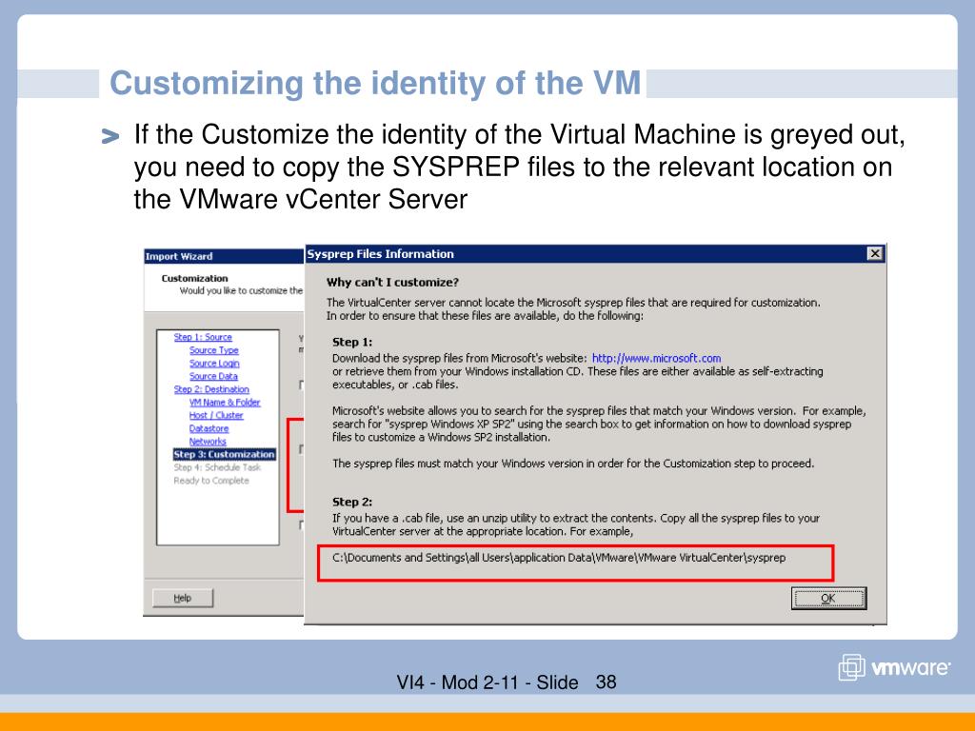Viewport: 975px width, 731px height.
Task: Open Networks wizard step
Action: 208,442
